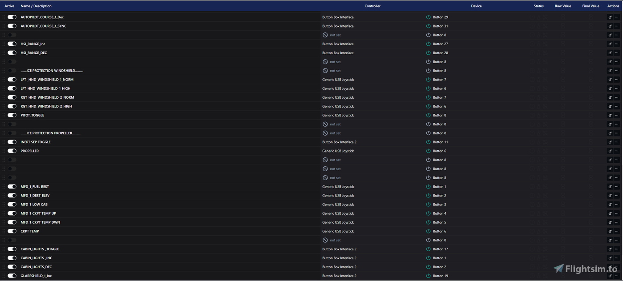This screenshot has height=281, width=623.
Task: Click the power icon beside Button 27
Action: (429, 44)
